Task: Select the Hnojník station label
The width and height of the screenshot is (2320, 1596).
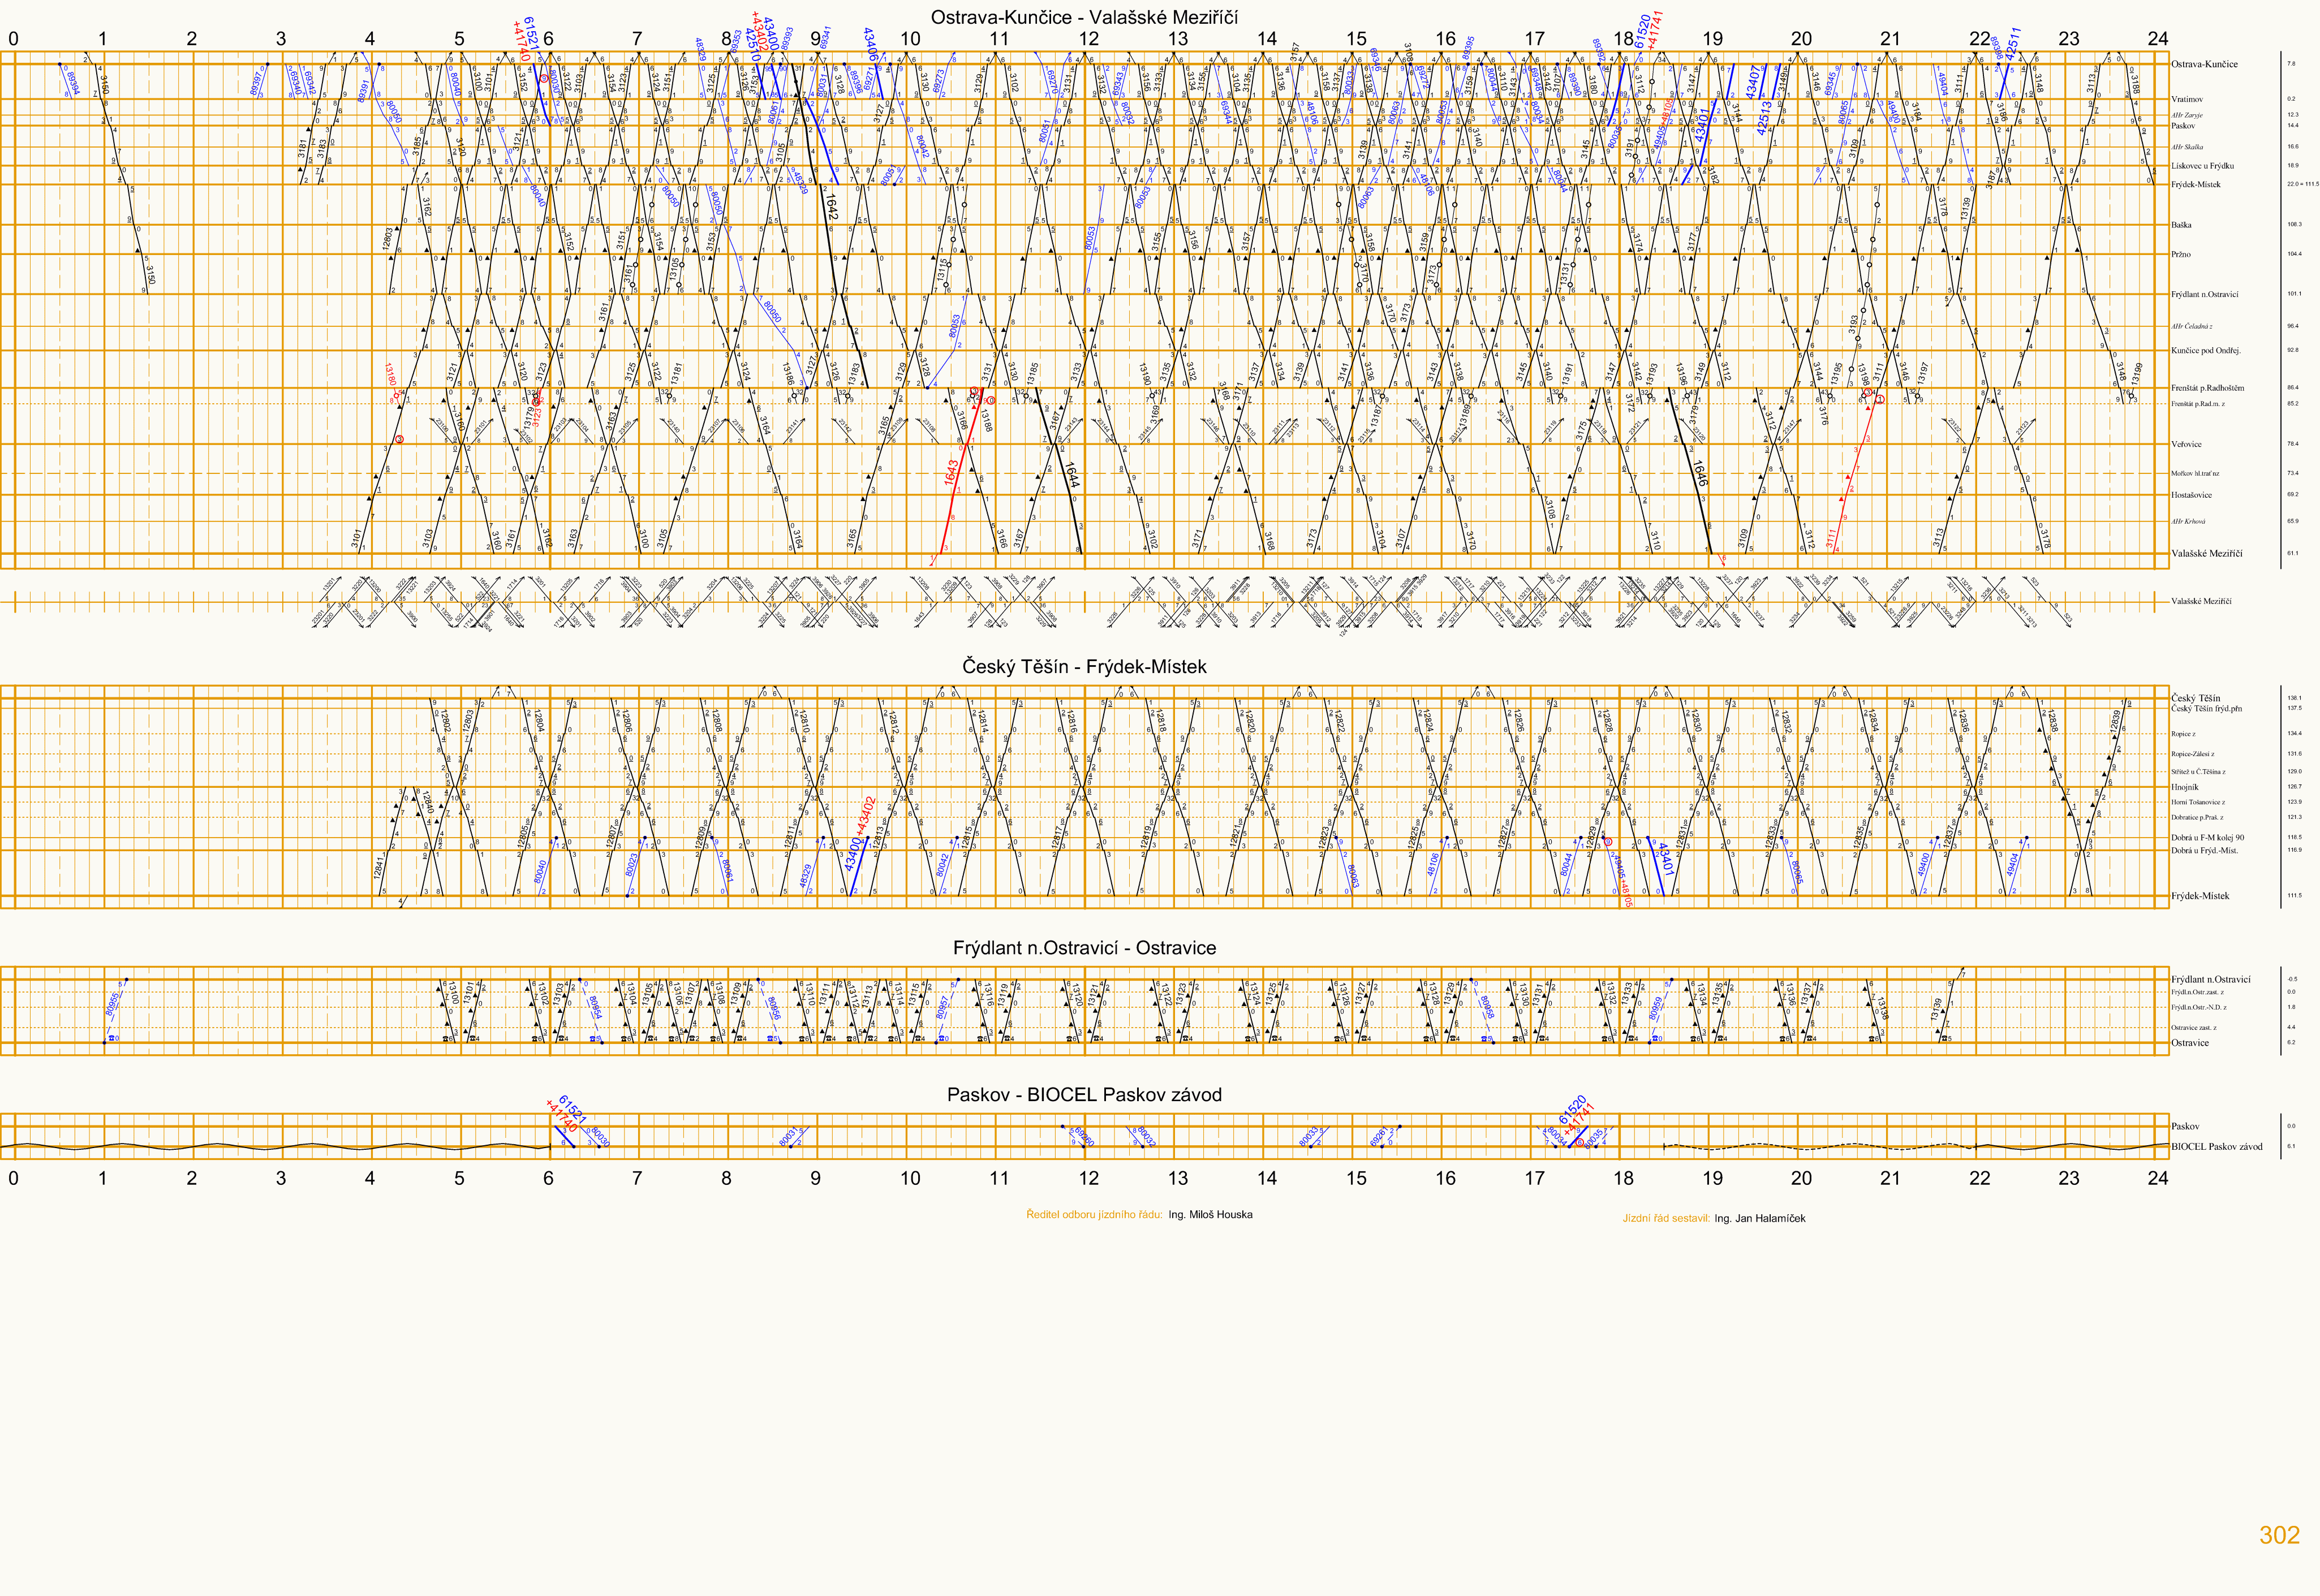Action: tap(2184, 787)
